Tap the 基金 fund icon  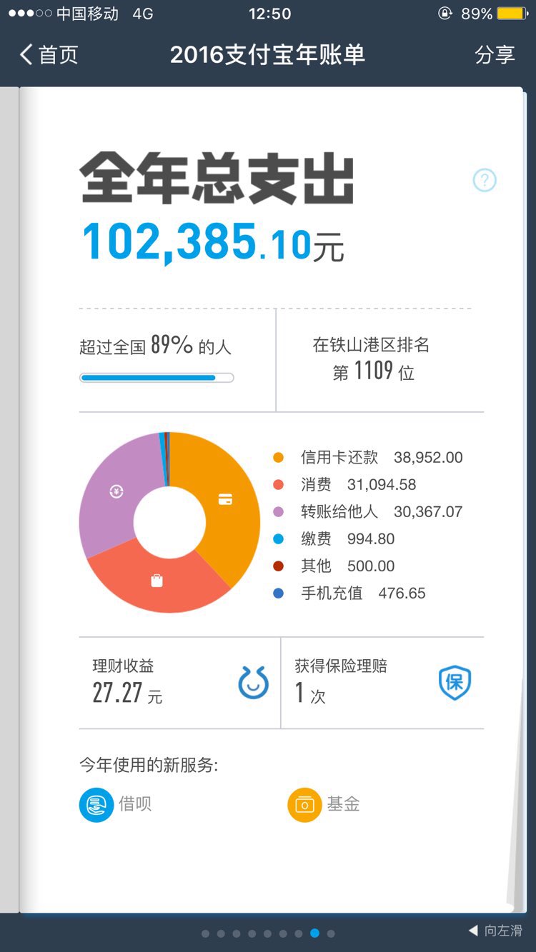(304, 805)
